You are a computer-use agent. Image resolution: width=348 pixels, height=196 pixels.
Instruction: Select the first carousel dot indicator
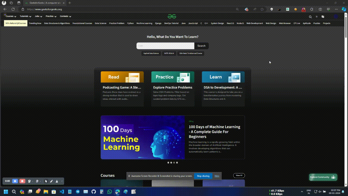point(168,163)
